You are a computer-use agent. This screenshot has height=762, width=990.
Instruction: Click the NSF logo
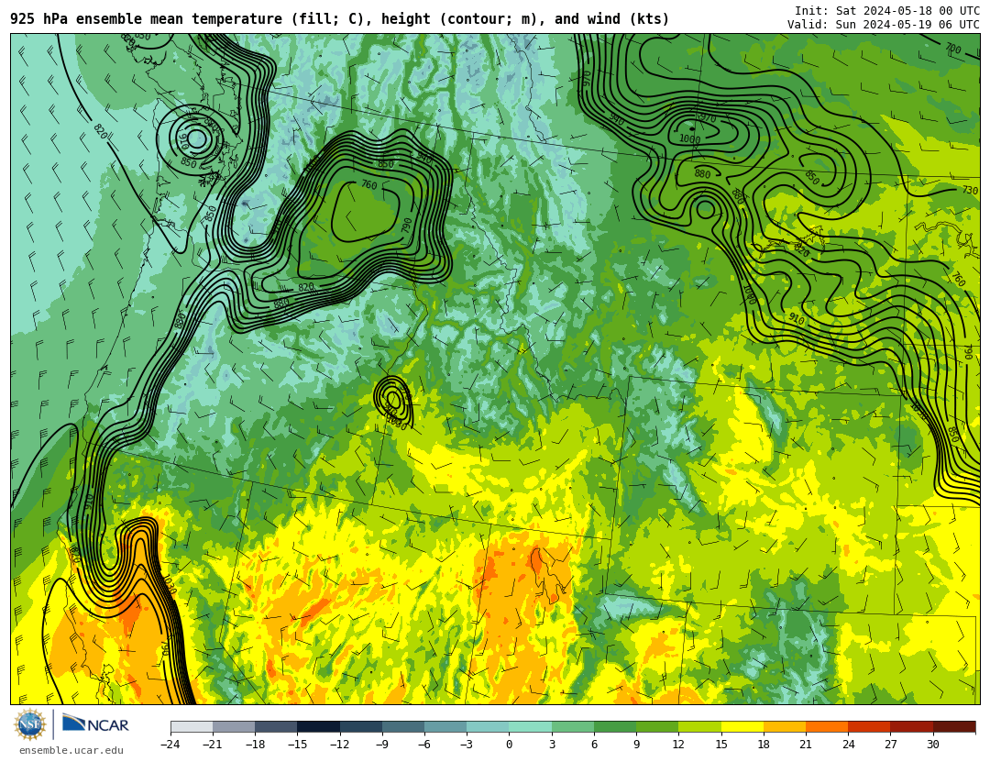(29, 724)
